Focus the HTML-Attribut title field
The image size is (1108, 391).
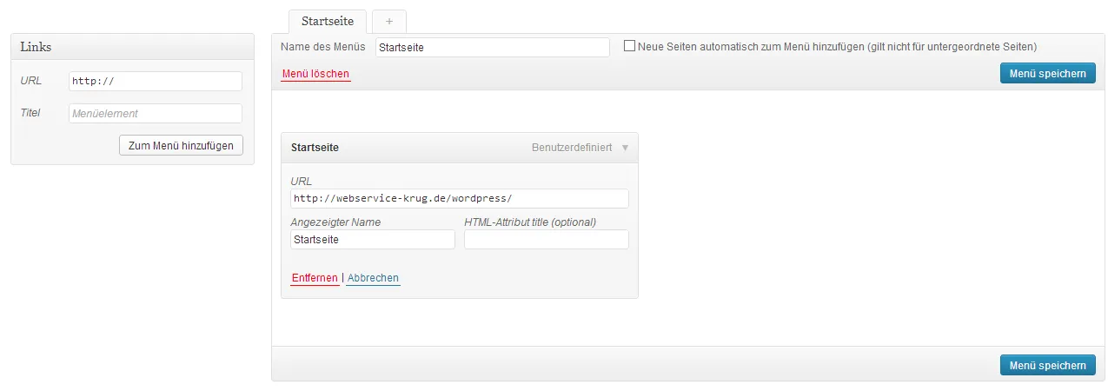tap(547, 239)
